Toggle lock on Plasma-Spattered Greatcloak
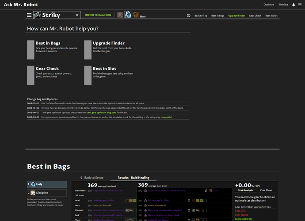 tap(145, 215)
